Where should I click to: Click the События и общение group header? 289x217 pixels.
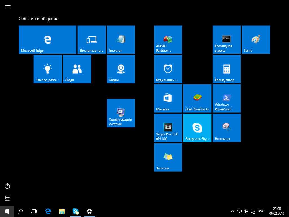coord(38,19)
